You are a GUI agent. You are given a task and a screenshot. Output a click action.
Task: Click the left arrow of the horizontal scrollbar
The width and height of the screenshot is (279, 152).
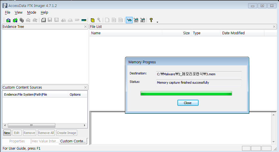[x=5, y=125]
